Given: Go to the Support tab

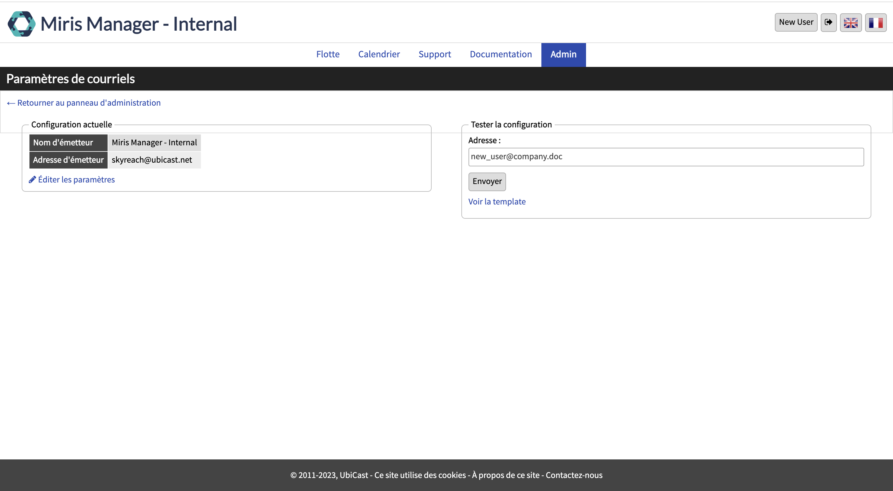Looking at the screenshot, I should 435,54.
